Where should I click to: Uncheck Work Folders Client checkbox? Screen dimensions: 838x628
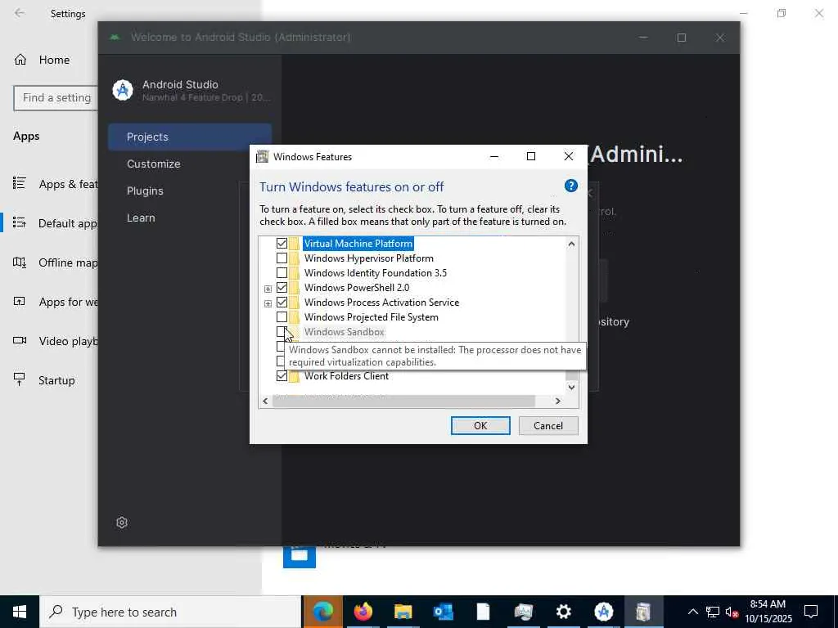point(282,376)
